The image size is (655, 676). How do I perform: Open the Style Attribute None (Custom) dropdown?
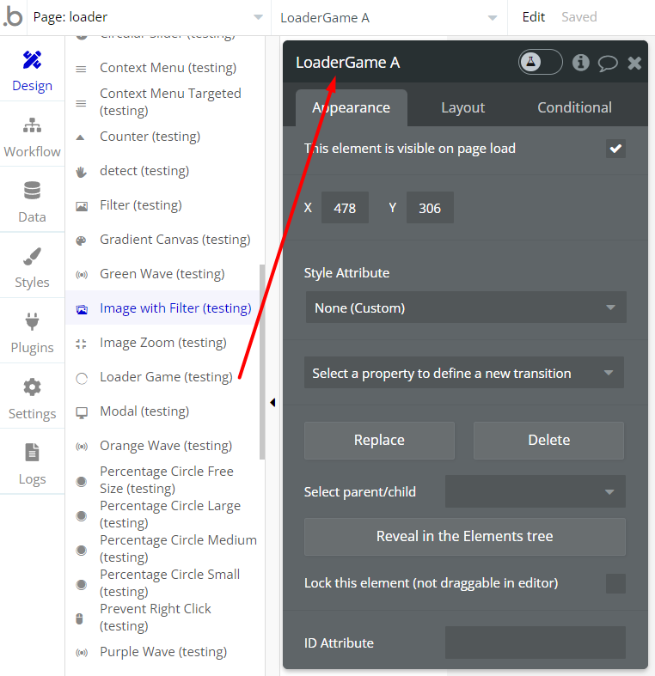(466, 308)
